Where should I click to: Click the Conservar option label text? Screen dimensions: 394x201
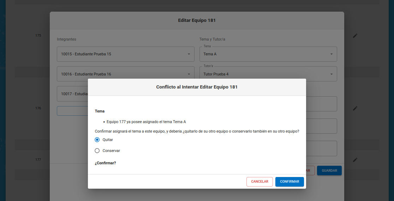tap(111, 151)
